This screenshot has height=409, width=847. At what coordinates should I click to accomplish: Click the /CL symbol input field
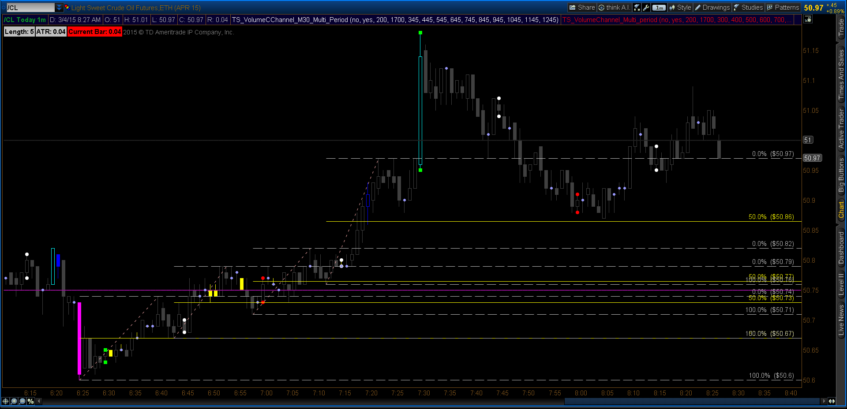(x=30, y=7)
